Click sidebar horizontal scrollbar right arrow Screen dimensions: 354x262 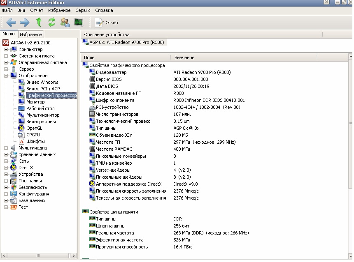pyautogui.click(x=74, y=255)
